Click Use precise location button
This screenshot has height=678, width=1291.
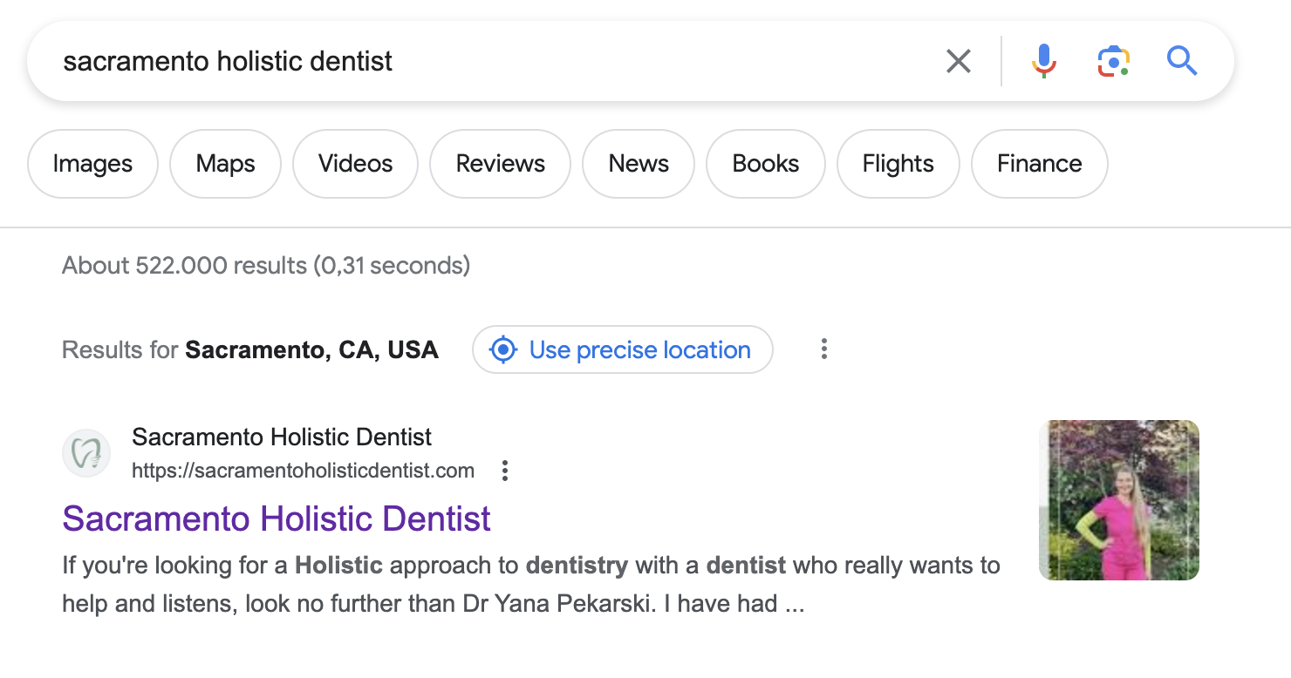(639, 350)
